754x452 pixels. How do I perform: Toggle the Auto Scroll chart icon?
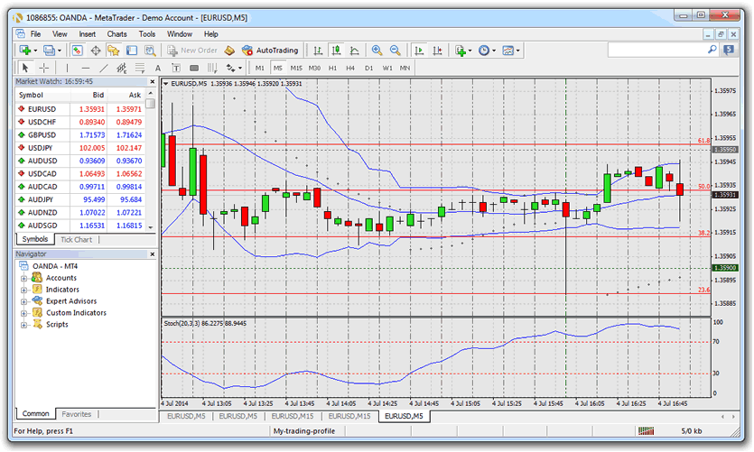pos(419,51)
